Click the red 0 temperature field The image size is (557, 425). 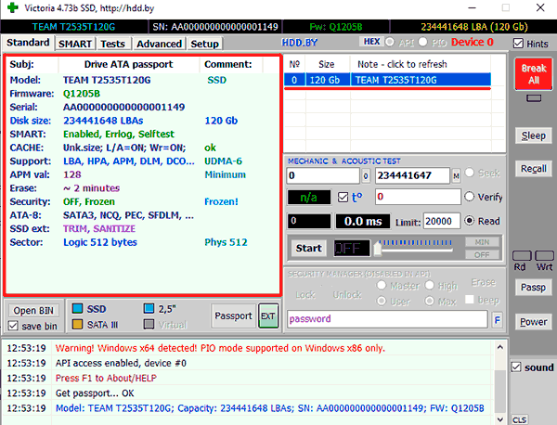pos(418,197)
